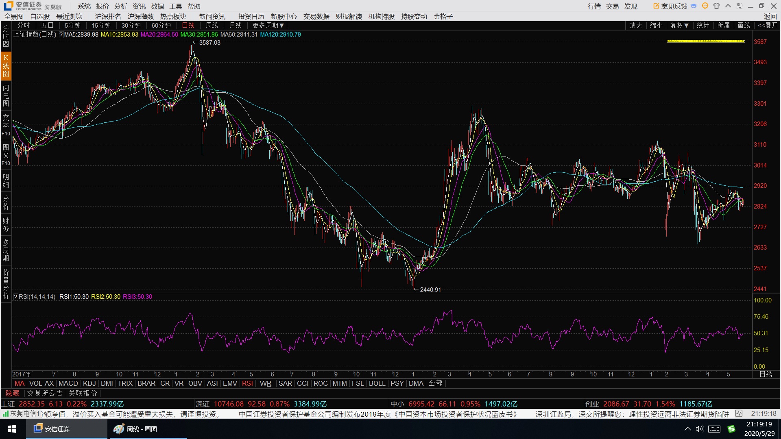
Task: Select the K线图 sidebar tab
Action: pos(6,66)
